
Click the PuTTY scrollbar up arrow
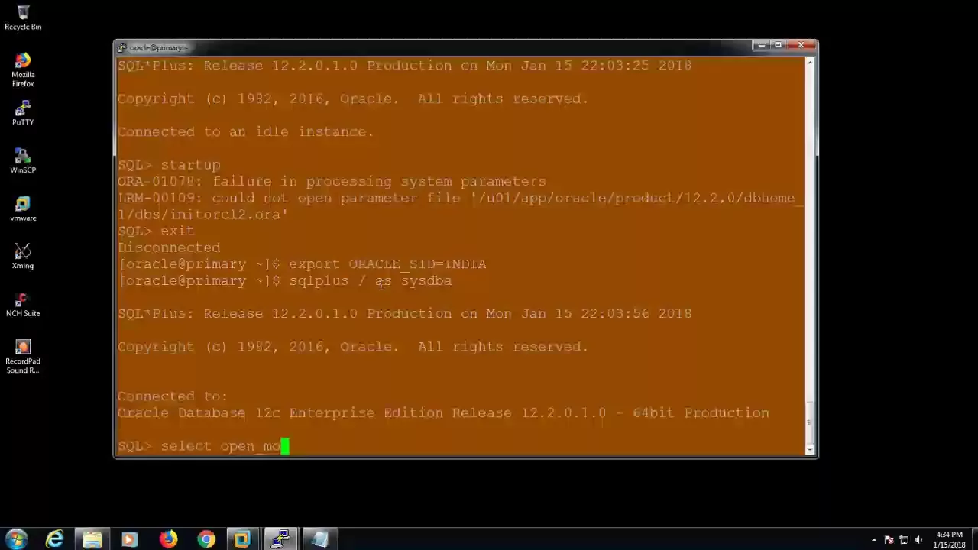[x=810, y=63]
